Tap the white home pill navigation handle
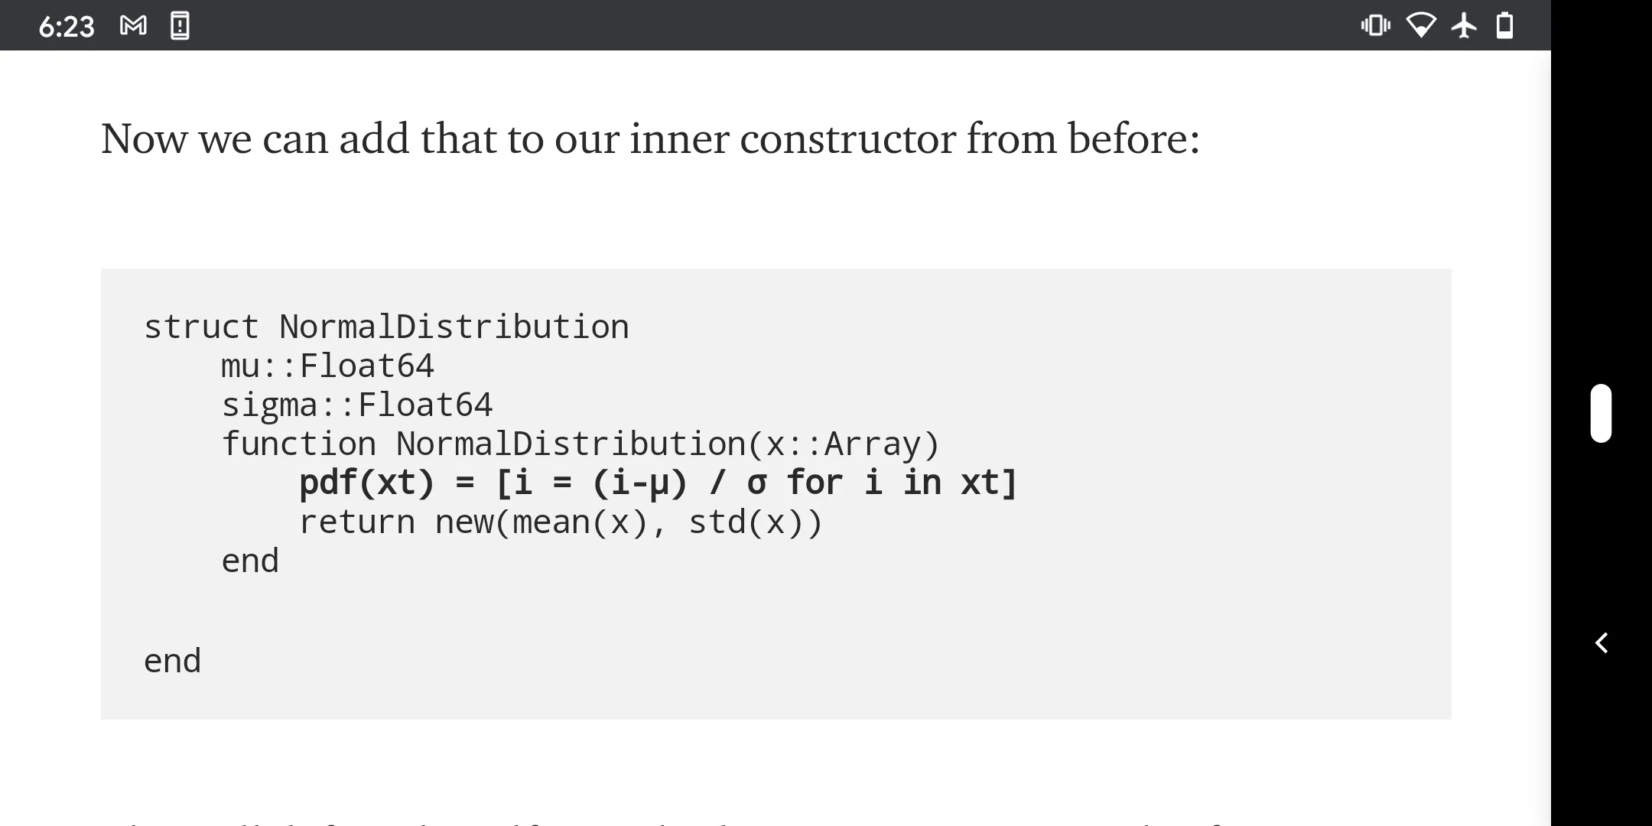 click(1601, 413)
